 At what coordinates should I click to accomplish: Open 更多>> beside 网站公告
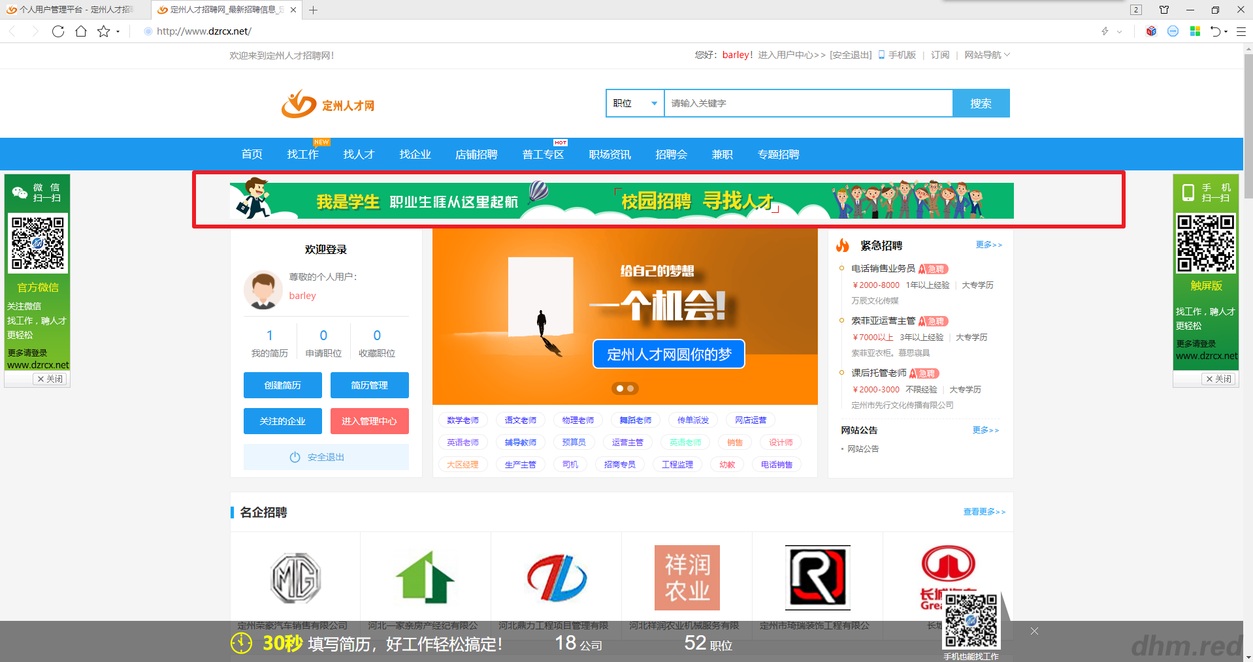pos(985,430)
